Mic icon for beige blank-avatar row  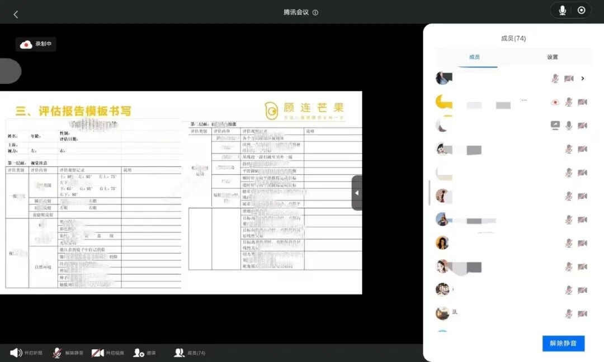[x=569, y=173]
